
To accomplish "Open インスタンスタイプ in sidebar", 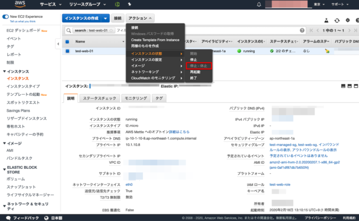I will 23,86.
